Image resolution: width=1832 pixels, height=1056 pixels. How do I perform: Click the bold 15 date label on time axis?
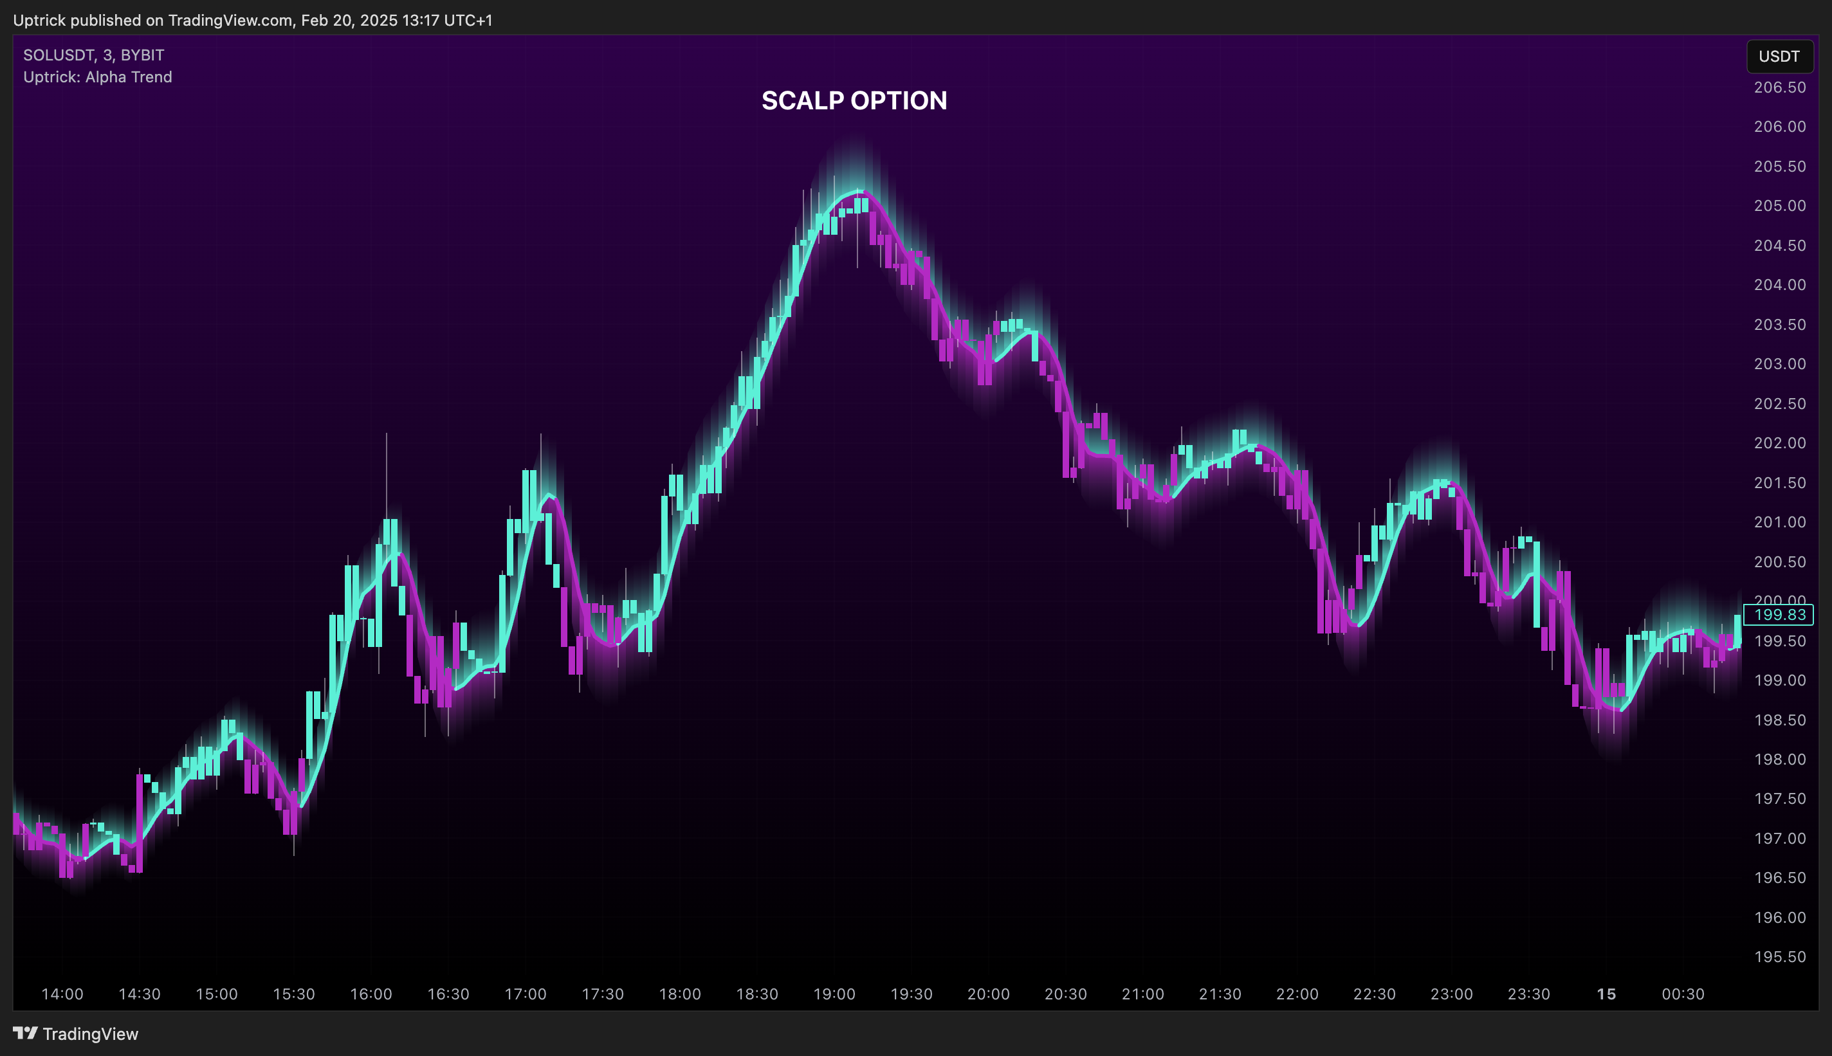[1606, 994]
